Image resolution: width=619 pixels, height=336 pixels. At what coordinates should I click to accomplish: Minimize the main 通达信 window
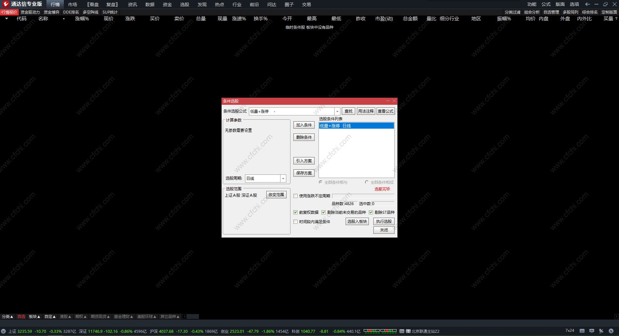596,4
